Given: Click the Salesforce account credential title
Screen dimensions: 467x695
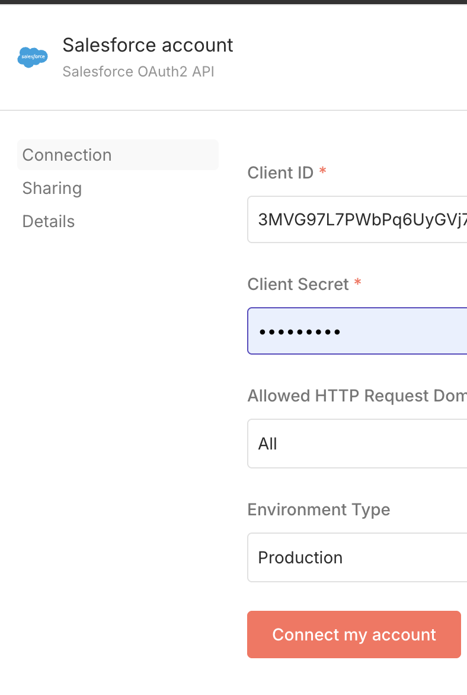Looking at the screenshot, I should 148,45.
